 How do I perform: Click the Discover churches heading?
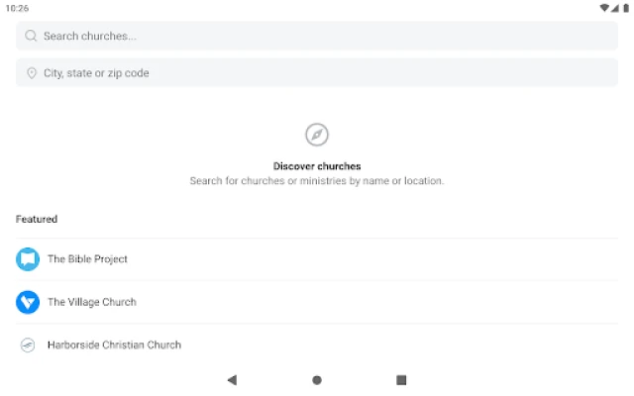(317, 166)
